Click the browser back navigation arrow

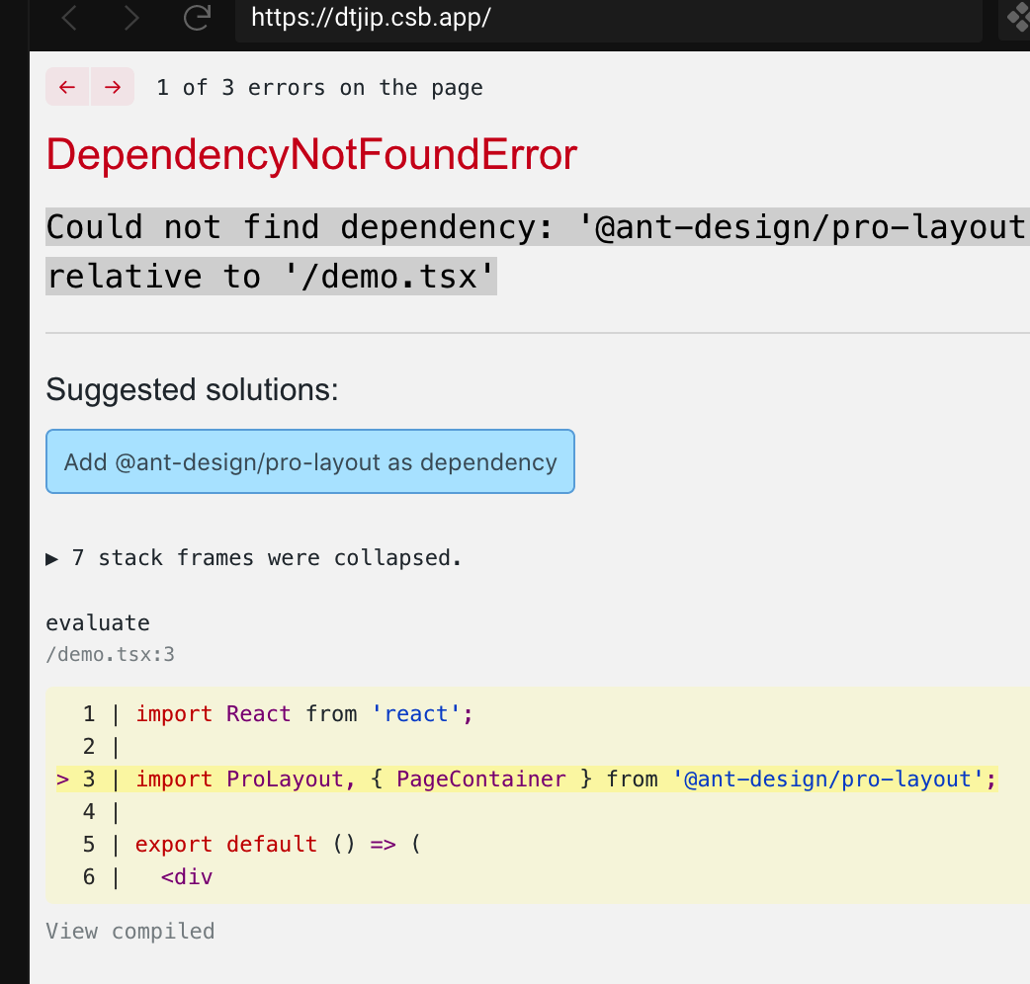[68, 17]
